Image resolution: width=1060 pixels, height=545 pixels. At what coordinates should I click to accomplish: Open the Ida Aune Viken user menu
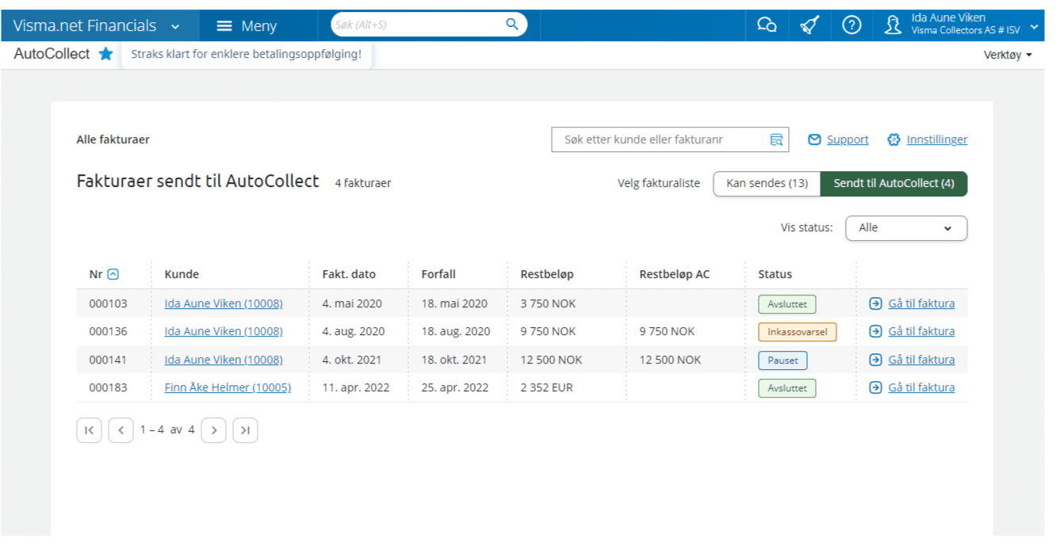962,25
